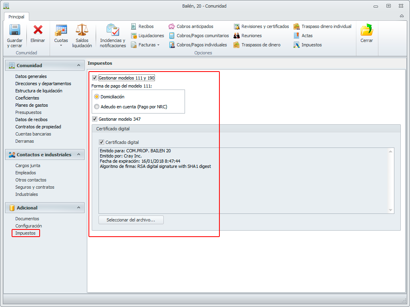Click the Guardar y cerrar save icon

coord(15,30)
